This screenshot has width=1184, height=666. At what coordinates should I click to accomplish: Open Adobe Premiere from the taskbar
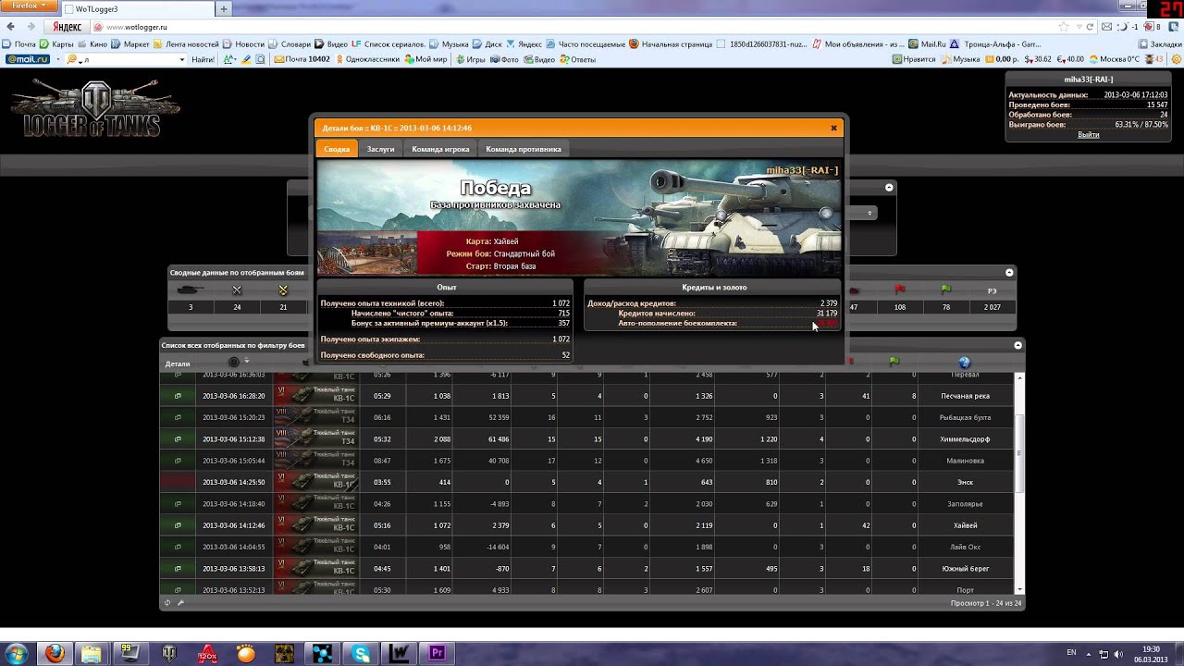[x=437, y=653]
